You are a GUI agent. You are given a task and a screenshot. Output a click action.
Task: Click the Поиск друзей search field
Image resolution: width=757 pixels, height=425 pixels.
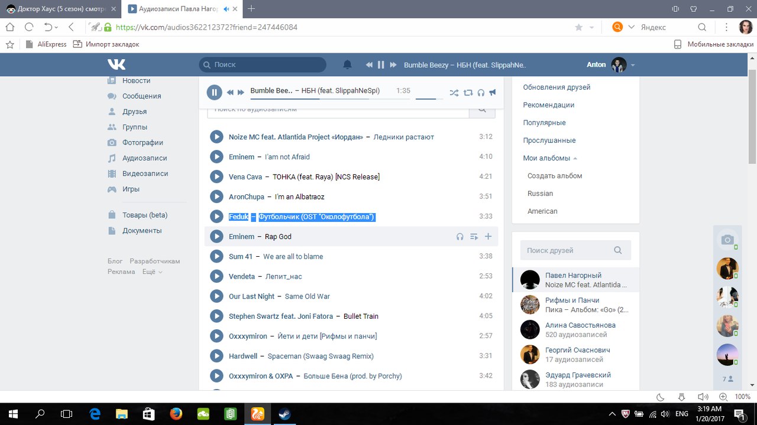(575, 250)
